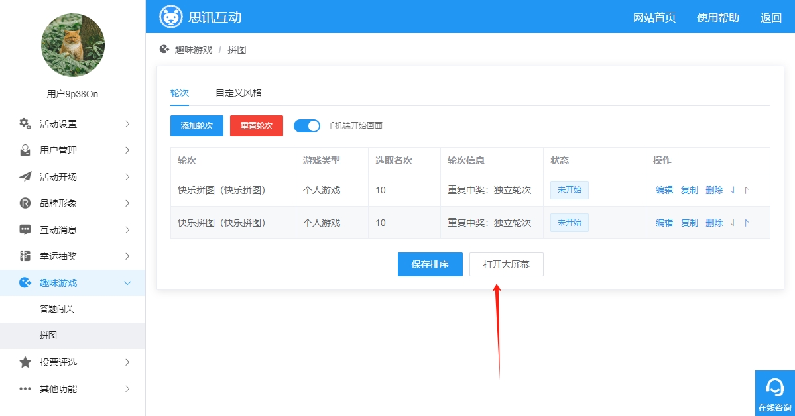
Task: Open 在线咨询 headset chat widget
Action: 774,393
